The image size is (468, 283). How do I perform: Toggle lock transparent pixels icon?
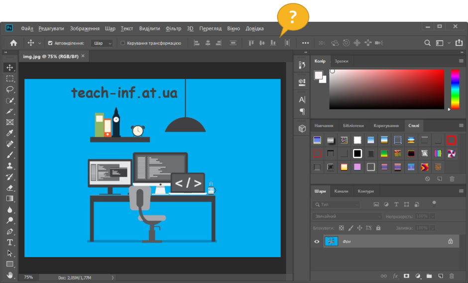click(342, 228)
